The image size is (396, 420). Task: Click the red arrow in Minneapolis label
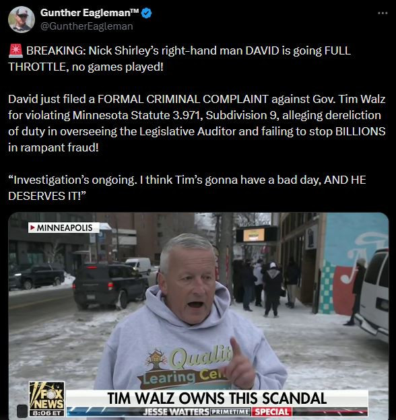33,228
